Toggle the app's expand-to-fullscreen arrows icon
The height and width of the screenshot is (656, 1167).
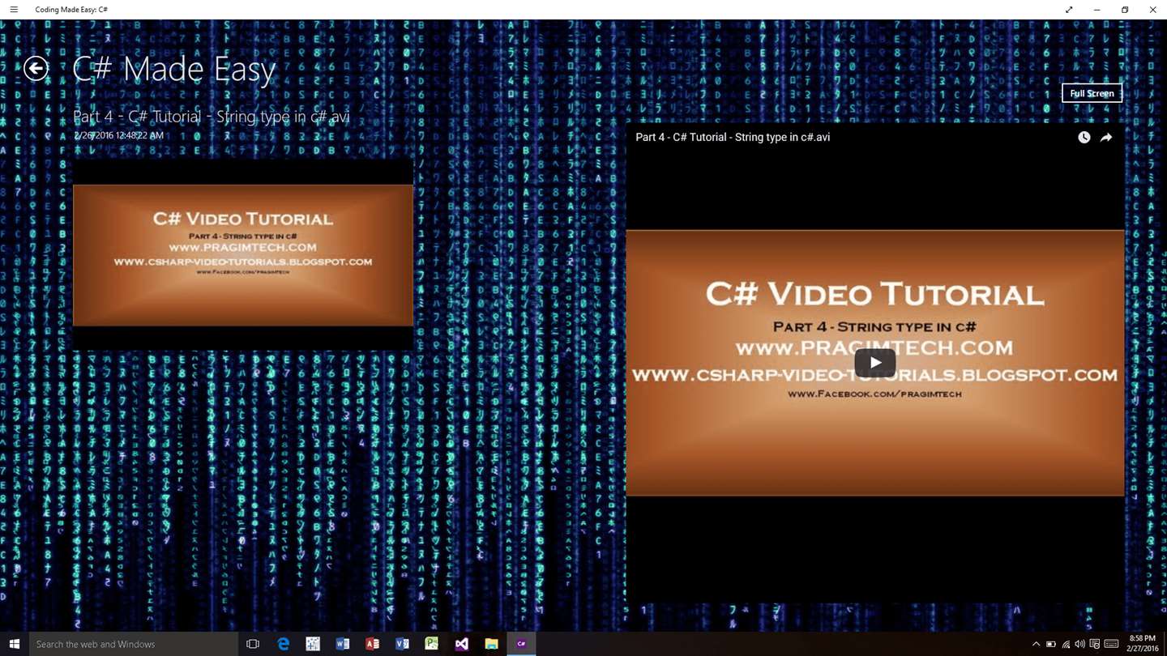pyautogui.click(x=1069, y=10)
